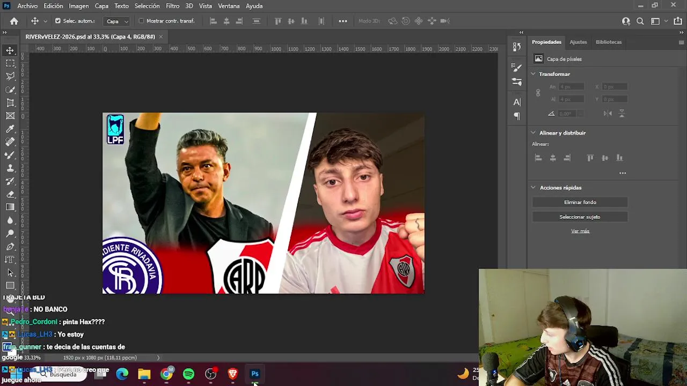Select the Rectangle shape tool
The width and height of the screenshot is (687, 386).
(x=10, y=286)
